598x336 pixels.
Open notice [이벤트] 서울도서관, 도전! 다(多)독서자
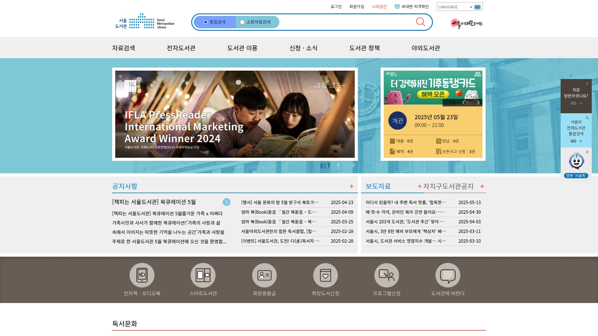click(x=280, y=241)
